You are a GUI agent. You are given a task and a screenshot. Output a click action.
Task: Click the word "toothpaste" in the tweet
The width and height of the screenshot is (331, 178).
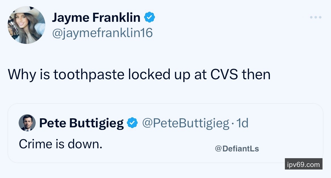(x=89, y=75)
